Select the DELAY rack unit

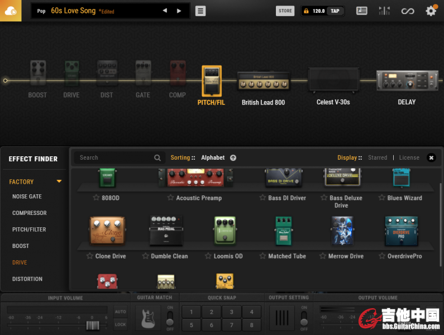coord(406,81)
